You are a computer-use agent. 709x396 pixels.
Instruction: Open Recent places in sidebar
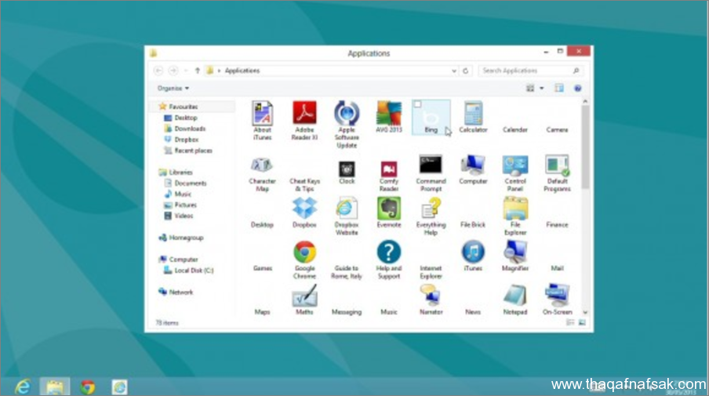tap(193, 151)
